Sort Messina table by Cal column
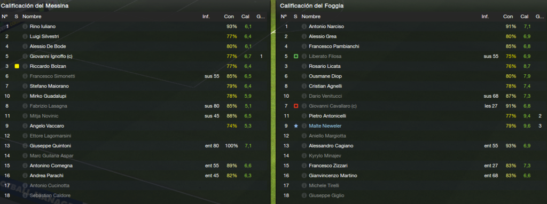Viewport: 547px width, 204px height. point(245,17)
